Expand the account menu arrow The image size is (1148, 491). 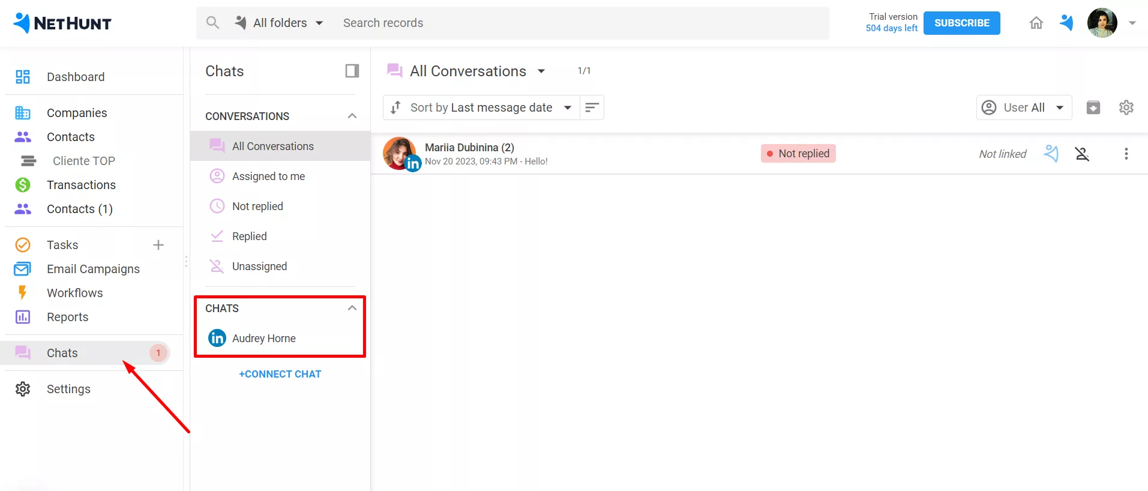pyautogui.click(x=1132, y=23)
